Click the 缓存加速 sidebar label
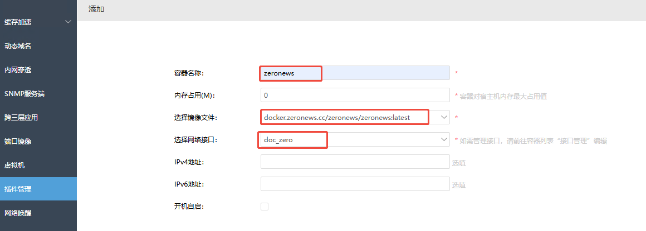The image size is (646, 231). click(18, 22)
